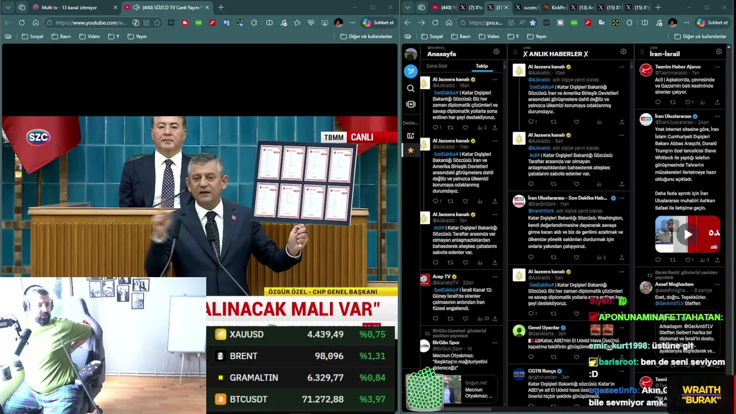Open new tab in left browser window
The image size is (736, 414).
(221, 7)
